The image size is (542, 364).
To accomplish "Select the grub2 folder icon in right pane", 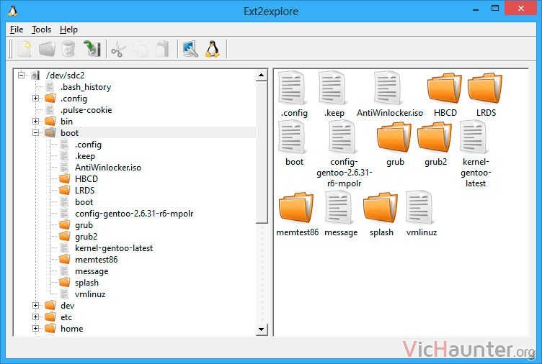I will point(435,137).
